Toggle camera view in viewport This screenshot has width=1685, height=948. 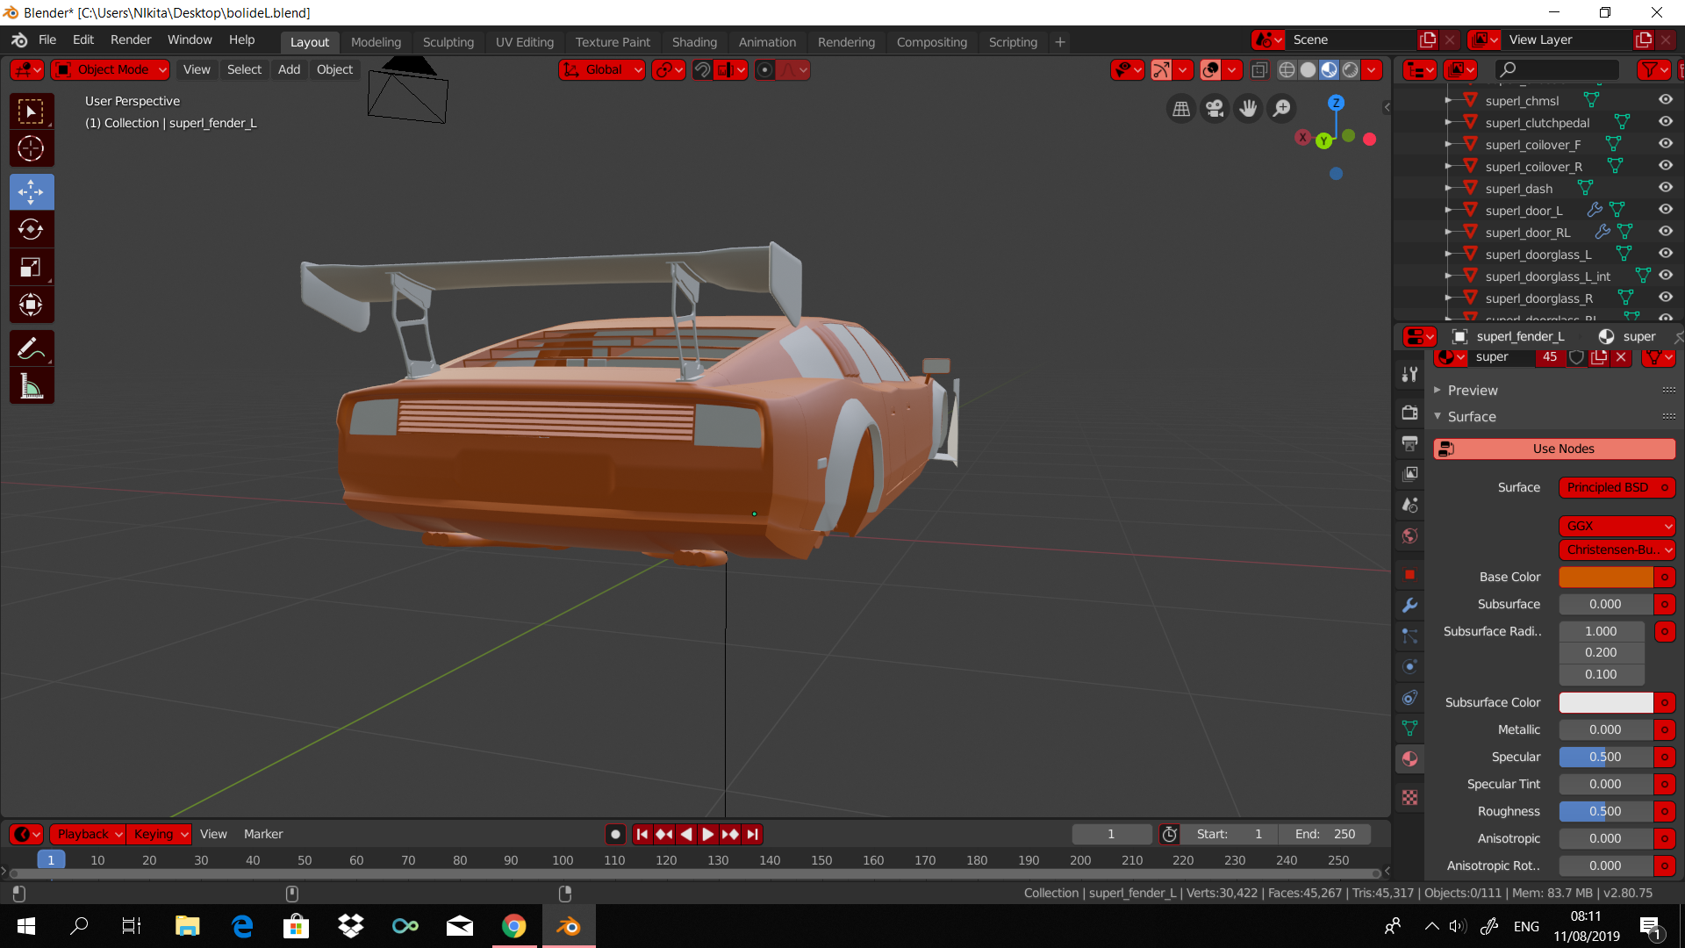pyautogui.click(x=1215, y=109)
